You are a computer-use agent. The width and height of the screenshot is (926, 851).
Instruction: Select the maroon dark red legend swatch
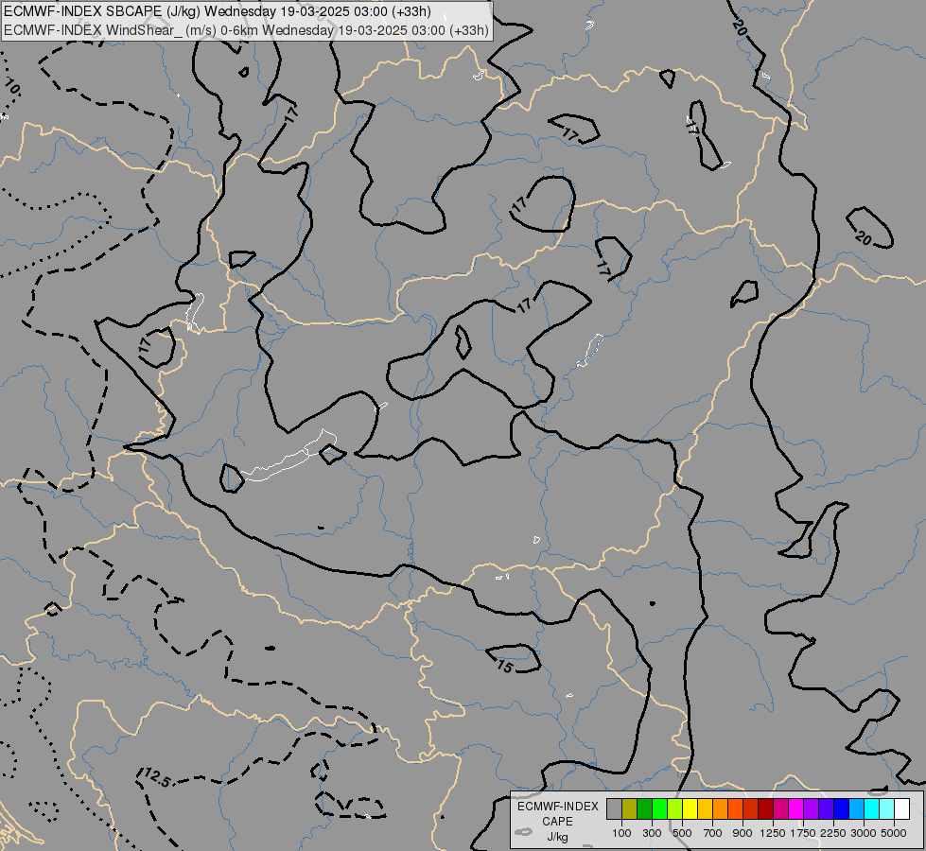[x=765, y=809]
